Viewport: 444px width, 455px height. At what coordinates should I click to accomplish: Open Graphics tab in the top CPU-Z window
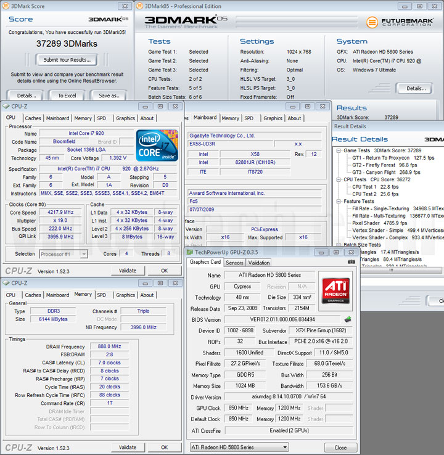point(125,118)
